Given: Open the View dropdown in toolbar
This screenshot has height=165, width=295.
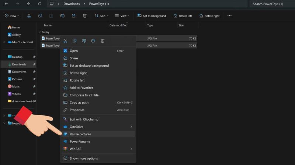Looking at the screenshot, I should tap(121, 16).
